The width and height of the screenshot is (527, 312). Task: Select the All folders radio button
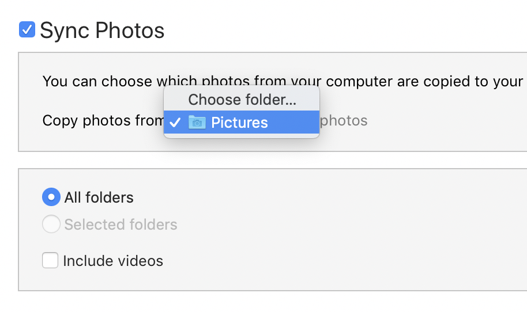tap(51, 197)
